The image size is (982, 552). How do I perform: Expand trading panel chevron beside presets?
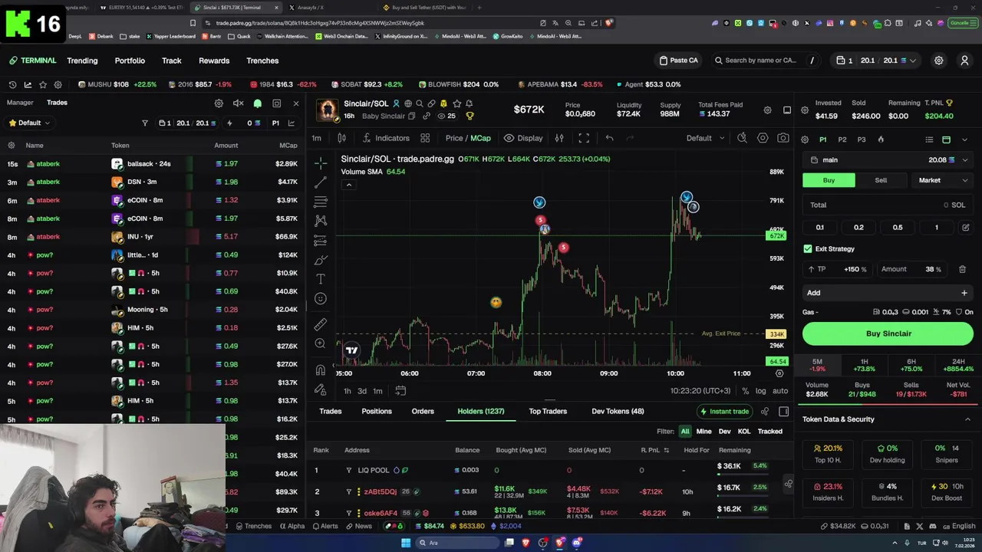coord(964,140)
